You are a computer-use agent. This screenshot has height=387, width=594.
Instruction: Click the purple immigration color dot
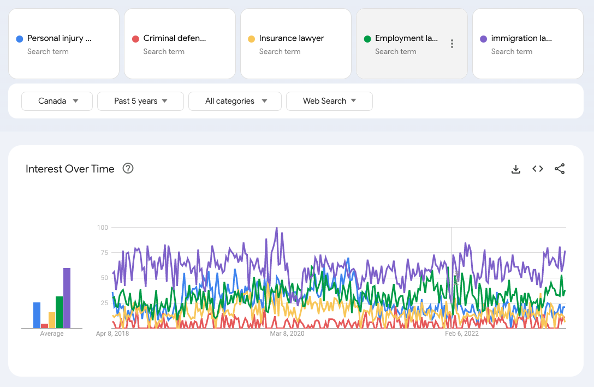[483, 39]
